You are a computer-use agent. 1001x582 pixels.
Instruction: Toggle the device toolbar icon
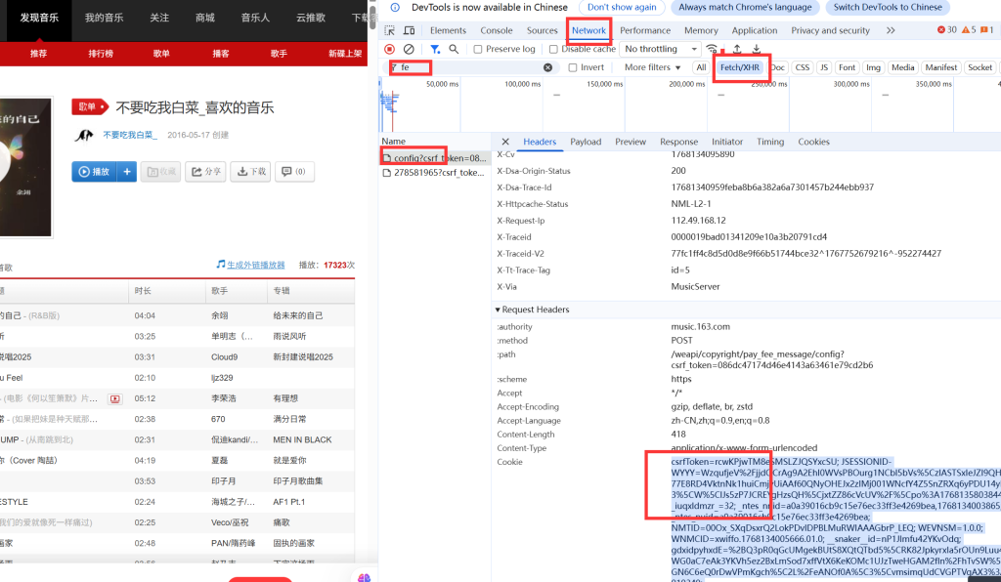409,30
